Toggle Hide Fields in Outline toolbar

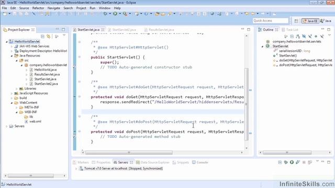(x=304, y=37)
